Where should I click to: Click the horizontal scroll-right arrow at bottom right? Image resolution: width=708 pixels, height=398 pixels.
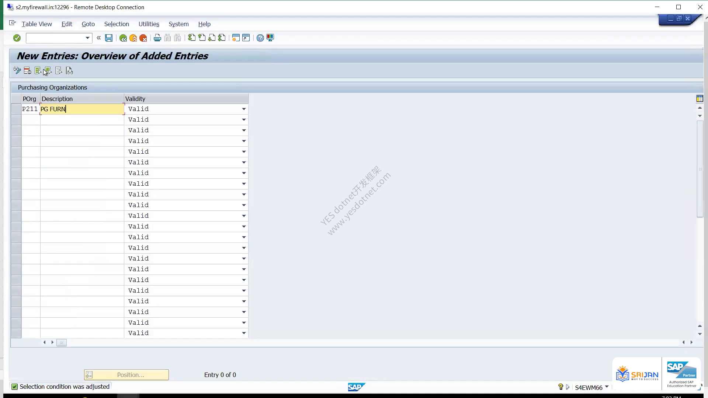click(691, 342)
